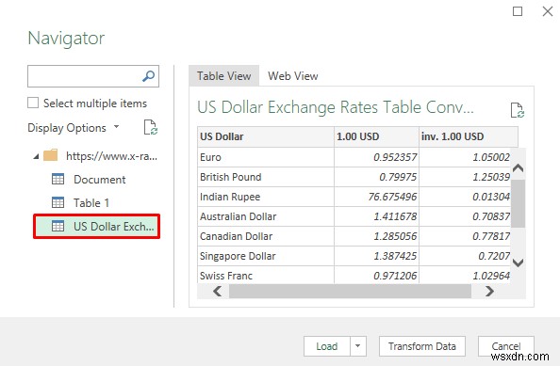Click the Transform Data button

(x=422, y=346)
